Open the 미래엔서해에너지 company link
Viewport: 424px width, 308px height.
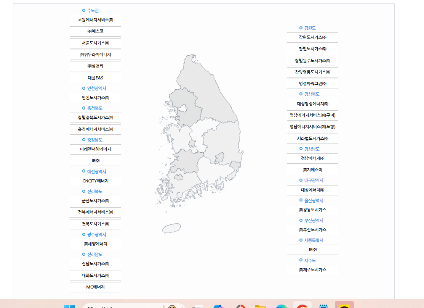tap(95, 149)
